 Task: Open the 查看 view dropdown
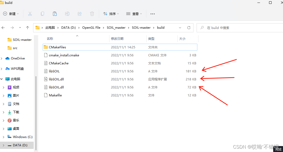point(134,14)
